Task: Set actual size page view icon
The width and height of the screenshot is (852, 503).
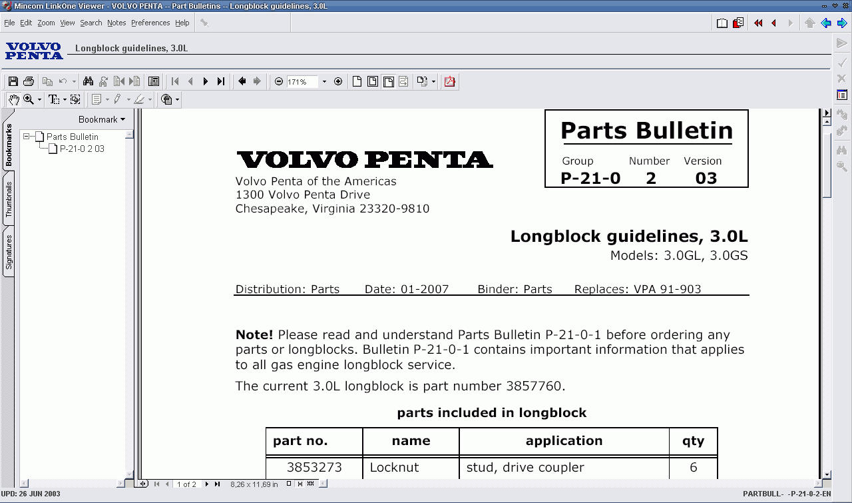Action: point(357,81)
